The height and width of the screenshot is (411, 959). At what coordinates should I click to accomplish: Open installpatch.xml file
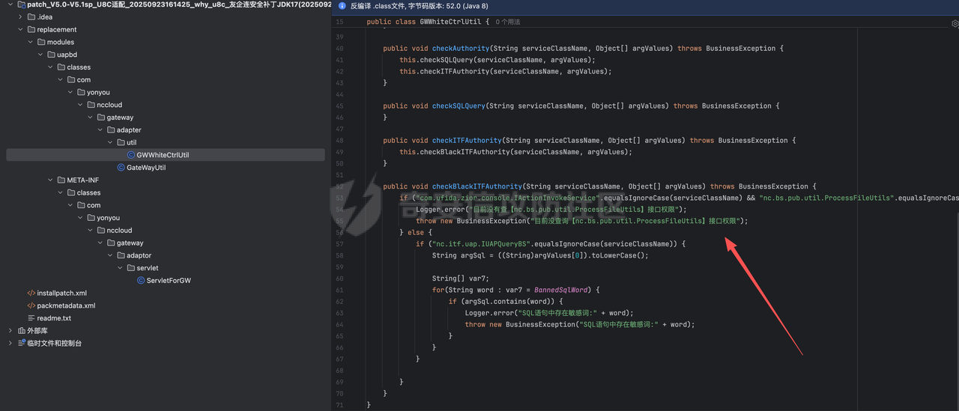pyautogui.click(x=61, y=293)
